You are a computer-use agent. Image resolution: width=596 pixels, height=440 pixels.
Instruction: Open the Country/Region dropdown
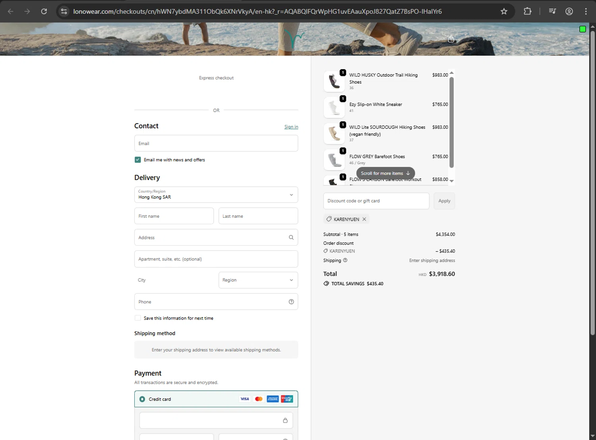click(x=216, y=195)
